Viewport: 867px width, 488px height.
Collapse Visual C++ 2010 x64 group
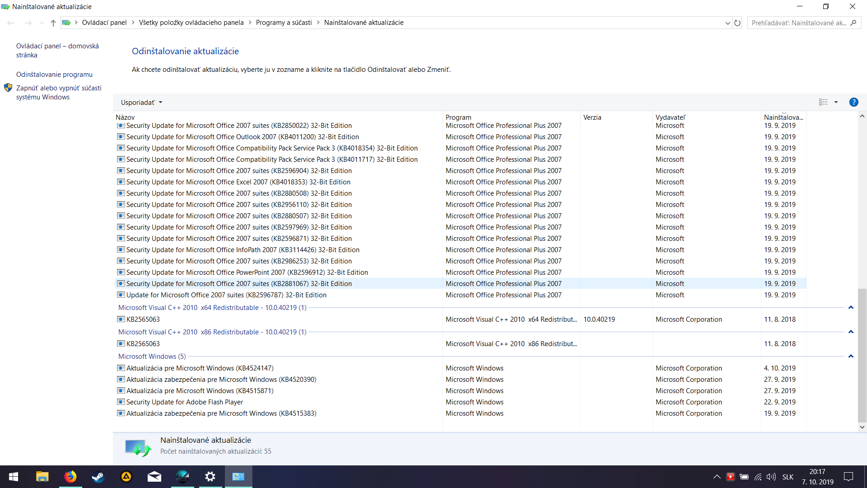[851, 308]
